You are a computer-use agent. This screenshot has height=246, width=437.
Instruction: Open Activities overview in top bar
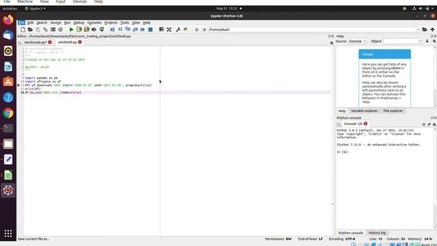(x=10, y=9)
